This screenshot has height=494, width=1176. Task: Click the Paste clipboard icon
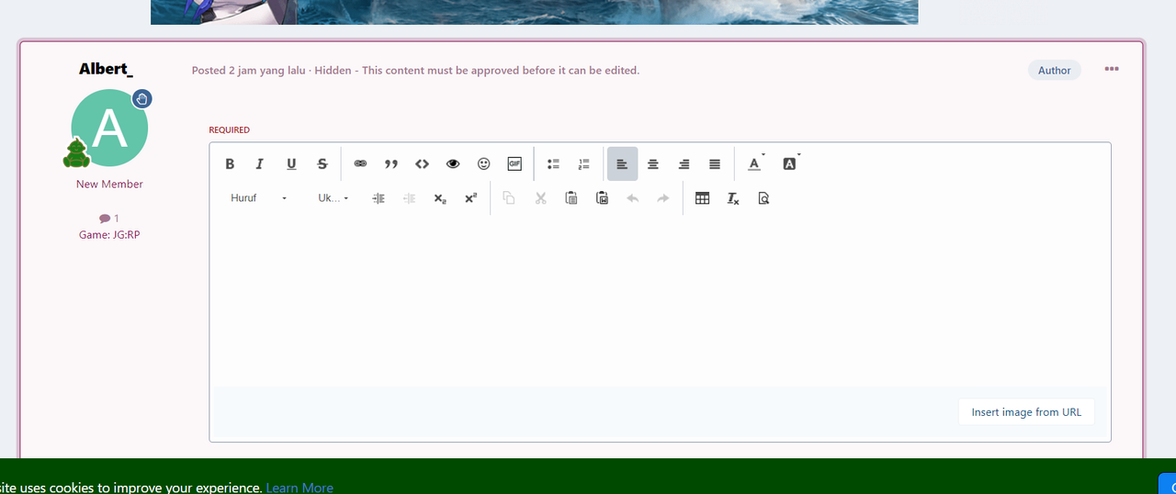coord(571,198)
